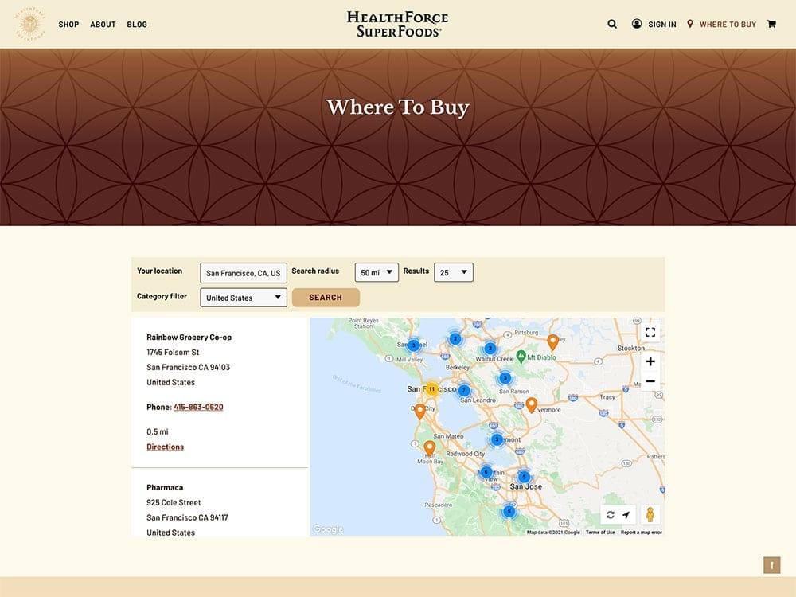Click the orange pin near Daly City
The height and width of the screenshot is (597, 796).
419,412
